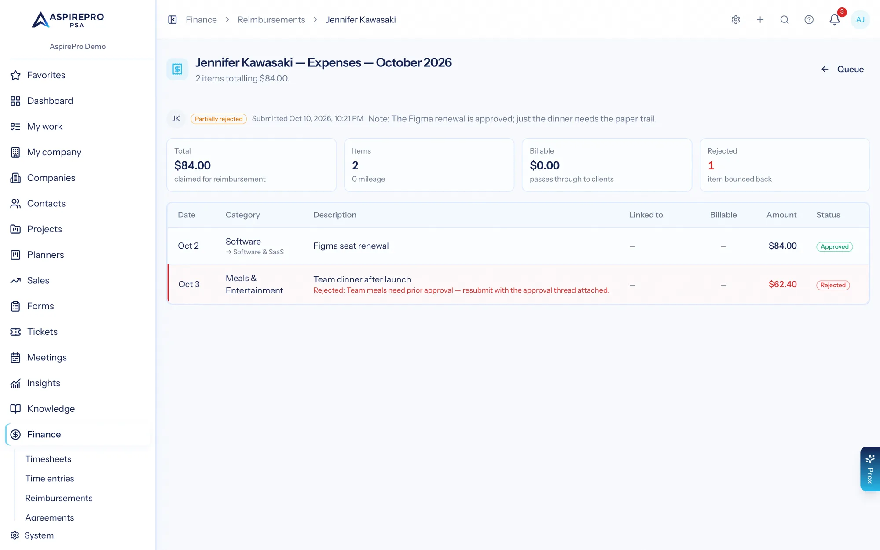The width and height of the screenshot is (880, 550).
Task: Open Timesheets under Finance
Action: 48,459
